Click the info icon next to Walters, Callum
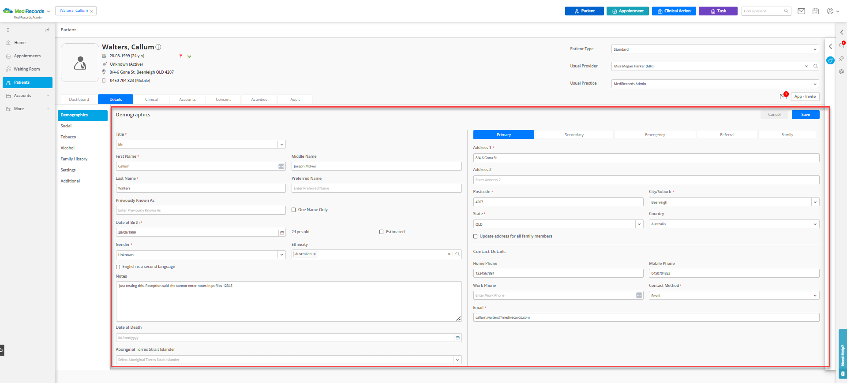 [158, 47]
